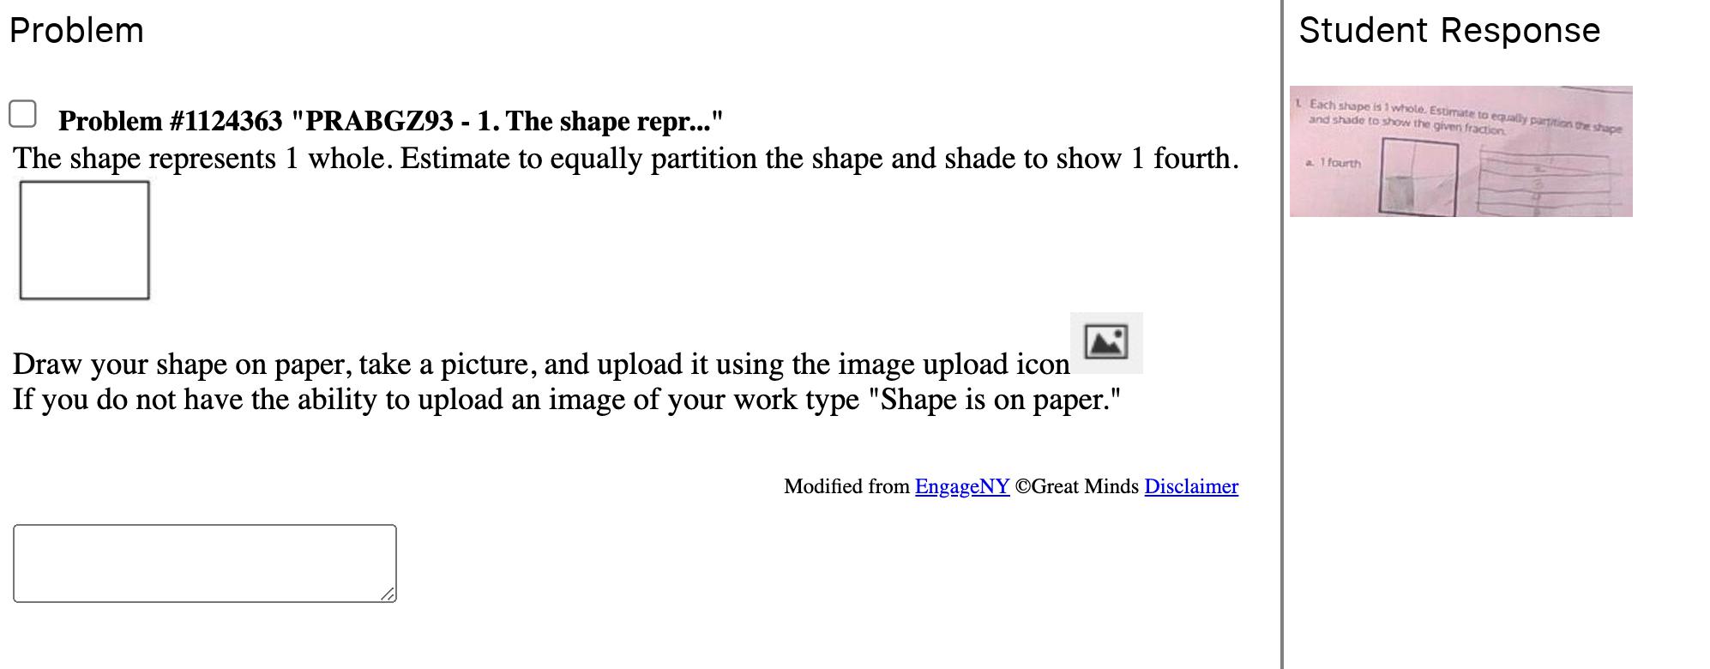
Task: Check the Problem #1124363 checkbox
Action: 23,114
